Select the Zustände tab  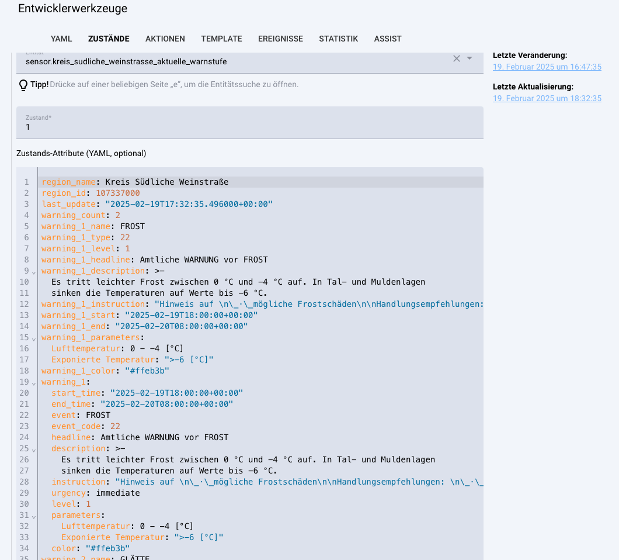point(109,39)
